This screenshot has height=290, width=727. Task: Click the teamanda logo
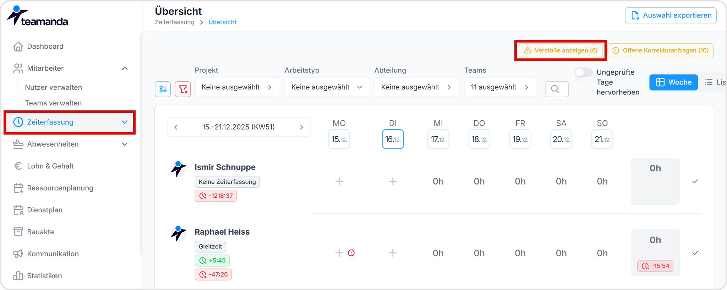tap(38, 16)
